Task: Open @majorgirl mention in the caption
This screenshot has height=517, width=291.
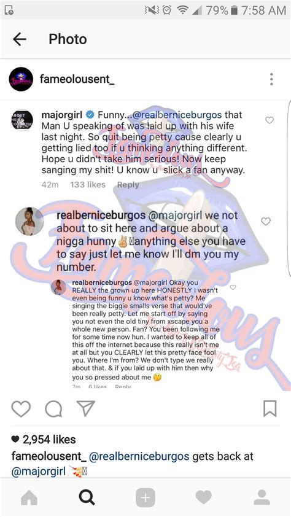Action: pyautogui.click(x=39, y=471)
